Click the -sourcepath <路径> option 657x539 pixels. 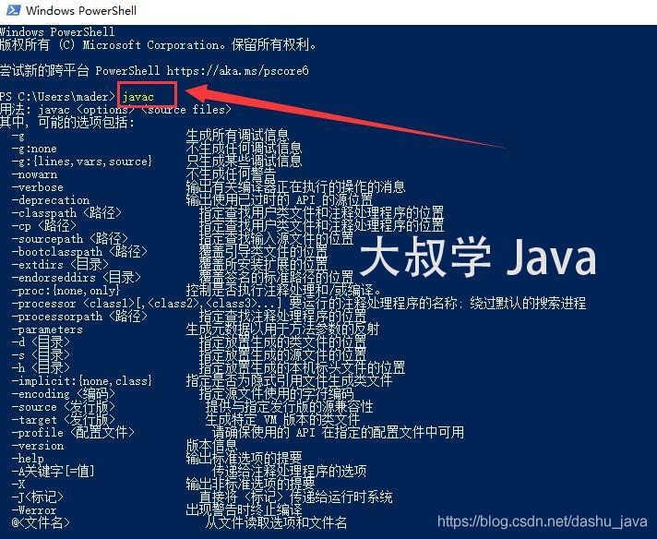pyautogui.click(x=70, y=239)
